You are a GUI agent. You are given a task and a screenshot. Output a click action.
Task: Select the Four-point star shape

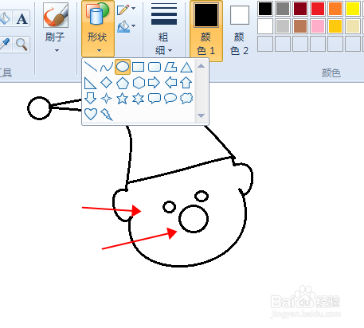coord(107,99)
